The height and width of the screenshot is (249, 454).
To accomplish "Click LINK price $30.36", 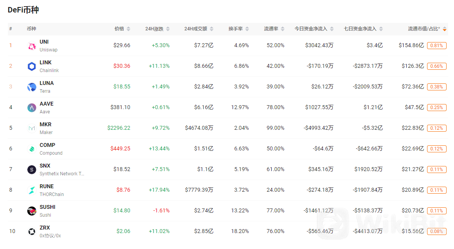I will pyautogui.click(x=122, y=66).
